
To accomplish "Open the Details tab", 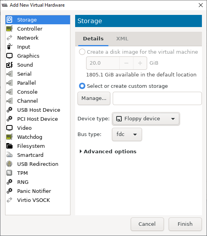I will [x=93, y=39].
